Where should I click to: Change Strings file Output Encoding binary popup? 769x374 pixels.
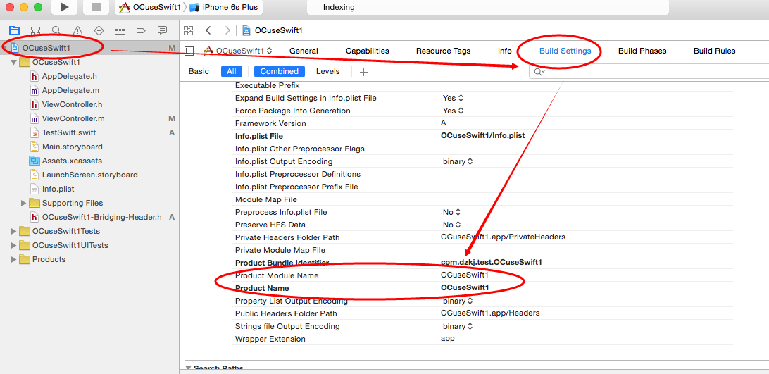(458, 326)
